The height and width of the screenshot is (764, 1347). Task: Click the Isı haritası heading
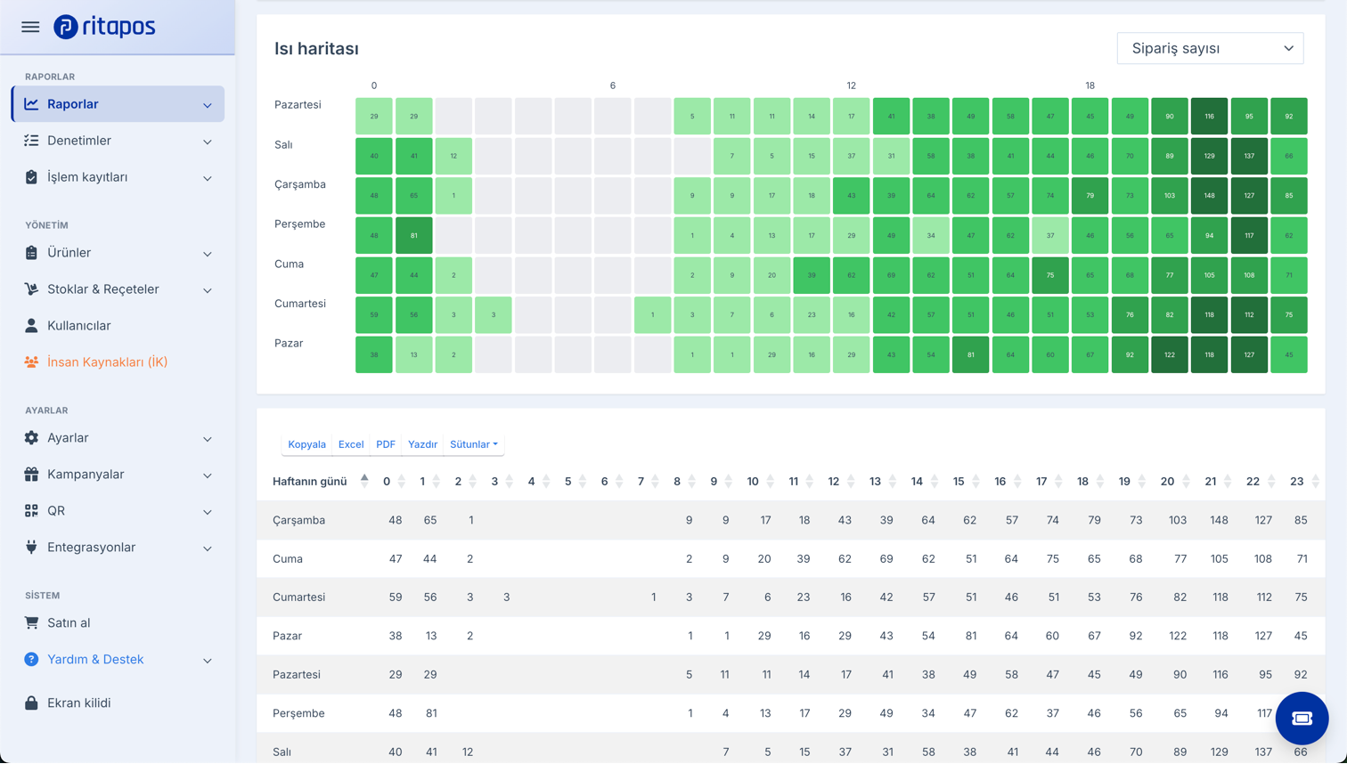coord(316,49)
